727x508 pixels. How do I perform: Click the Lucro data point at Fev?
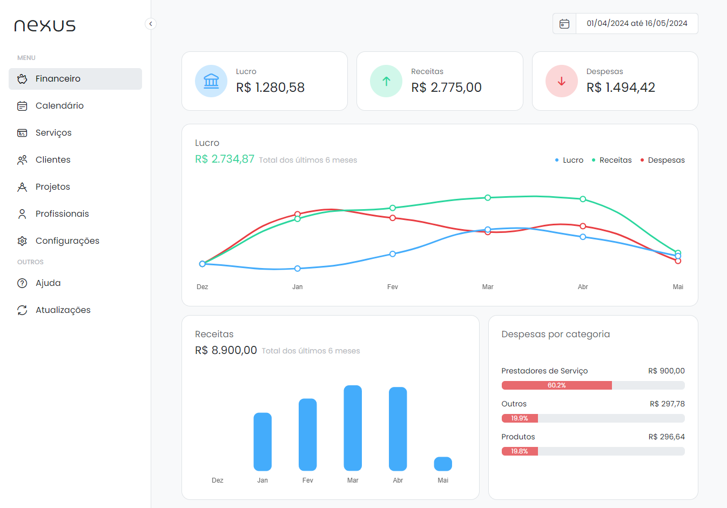[393, 254]
